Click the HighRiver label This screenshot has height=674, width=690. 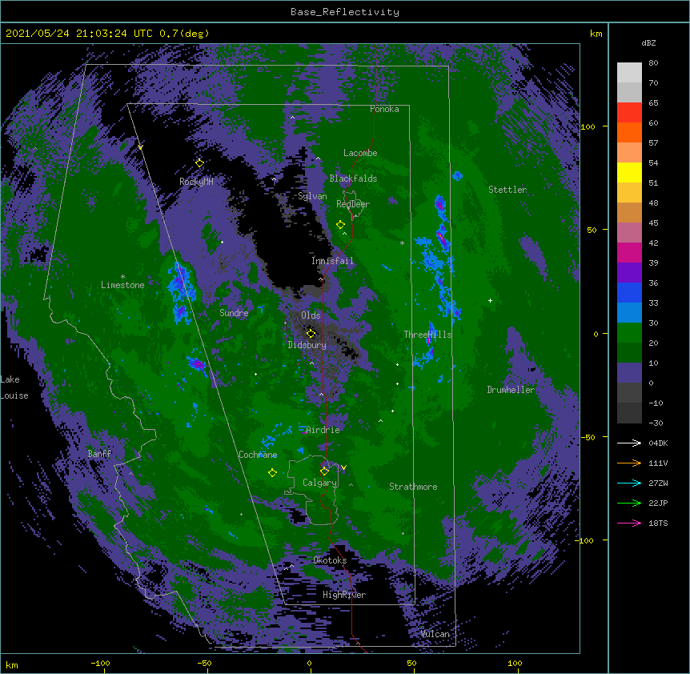point(344,595)
